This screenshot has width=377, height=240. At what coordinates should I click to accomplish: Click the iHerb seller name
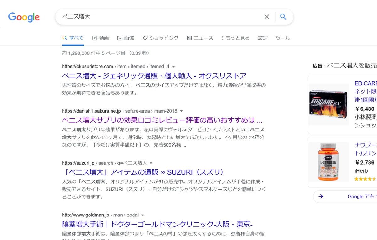pos(361,171)
